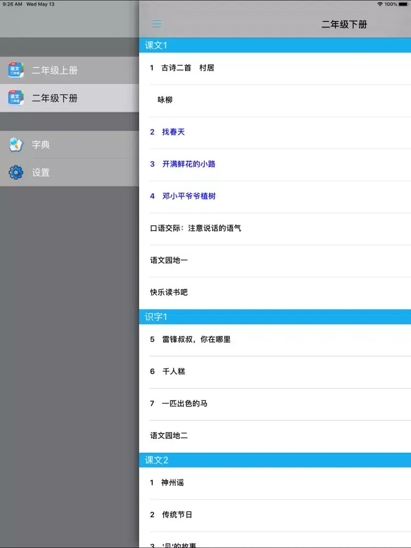
Task: Click the 二年级下册 book icon
Action: click(16, 98)
